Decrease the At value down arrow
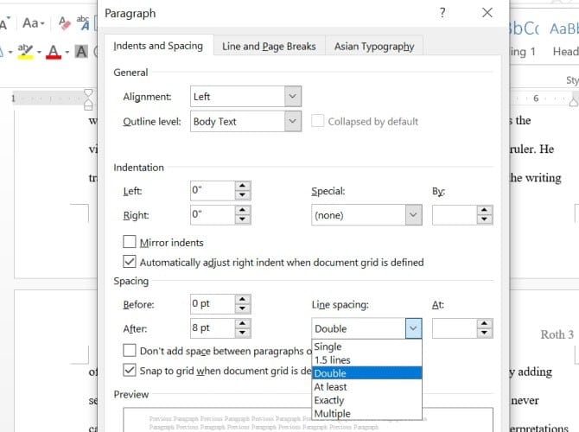The height and width of the screenshot is (432, 579). (x=485, y=333)
